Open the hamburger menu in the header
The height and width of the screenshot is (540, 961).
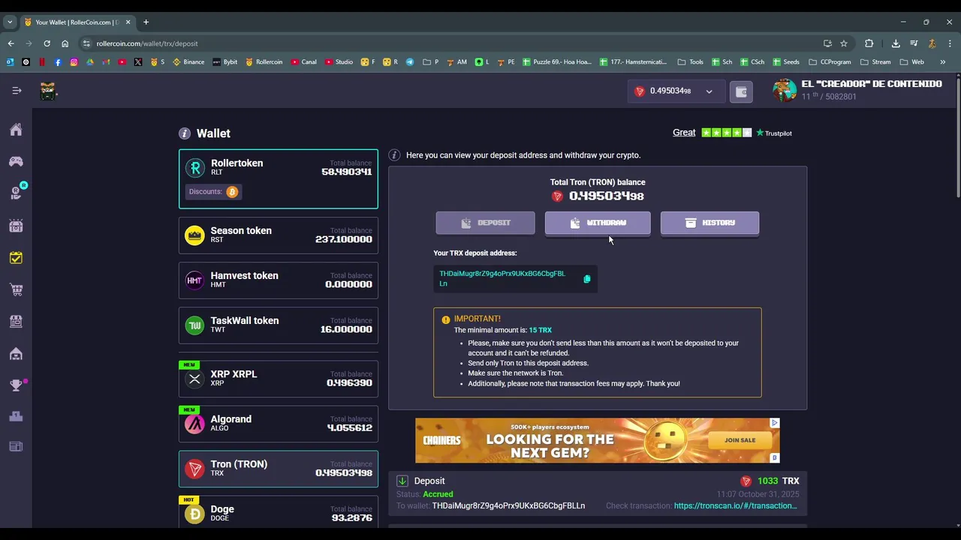click(x=17, y=91)
